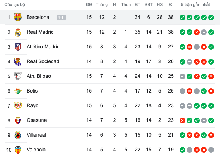Open the Barcelona team name link
The width and height of the screenshot is (220, 156).
click(38, 17)
